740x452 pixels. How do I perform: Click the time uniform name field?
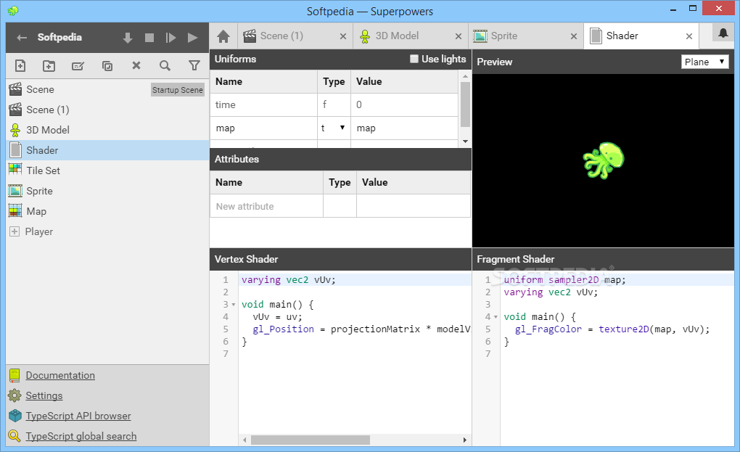pyautogui.click(x=264, y=104)
